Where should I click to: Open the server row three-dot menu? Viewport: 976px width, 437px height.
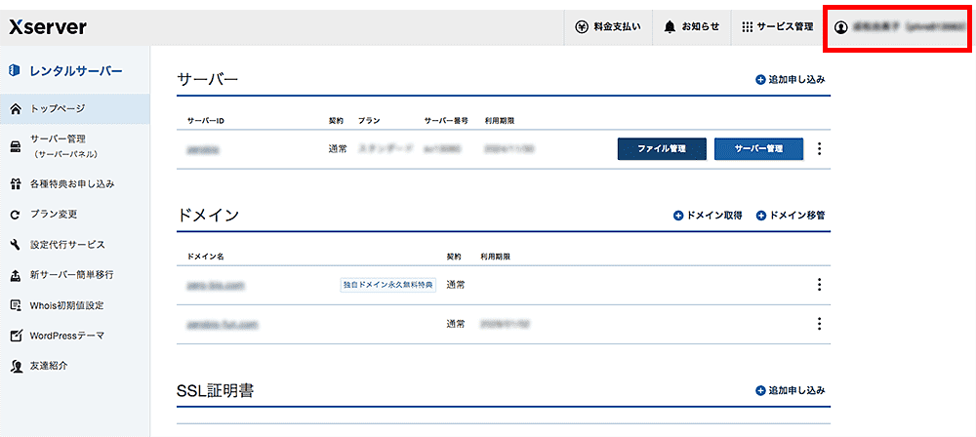pos(819,149)
